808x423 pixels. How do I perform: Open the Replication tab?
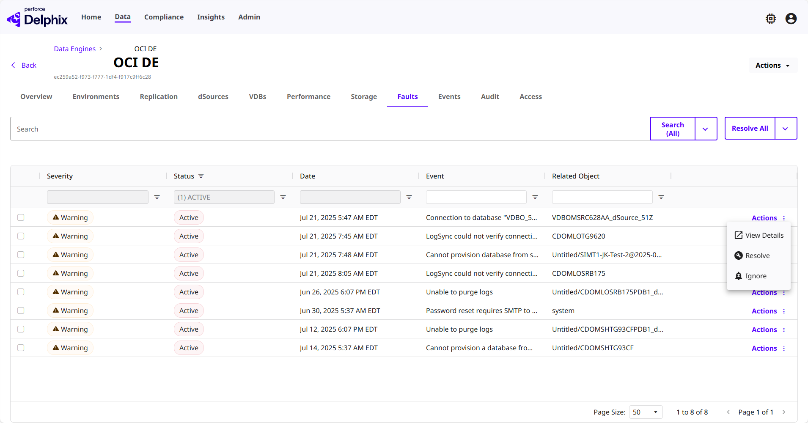(159, 96)
